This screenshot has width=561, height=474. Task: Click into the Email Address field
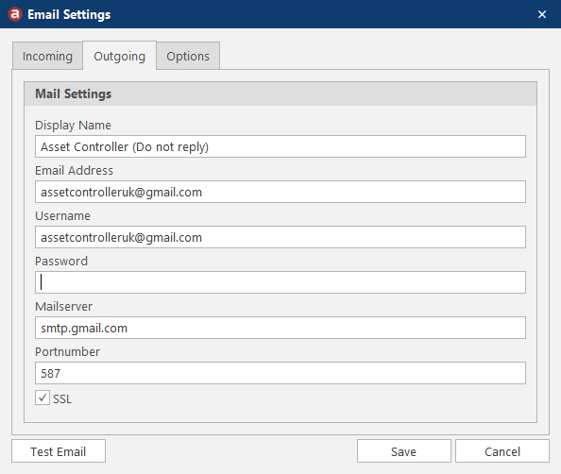pyautogui.click(x=280, y=192)
